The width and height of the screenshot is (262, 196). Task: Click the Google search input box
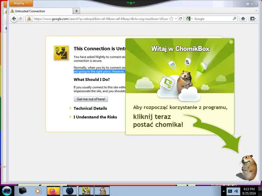(213, 19)
